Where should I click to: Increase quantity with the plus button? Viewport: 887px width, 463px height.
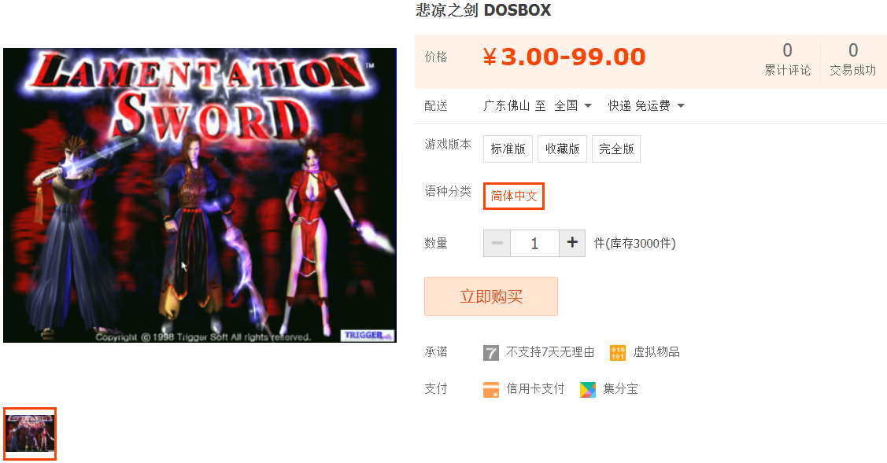click(x=572, y=243)
